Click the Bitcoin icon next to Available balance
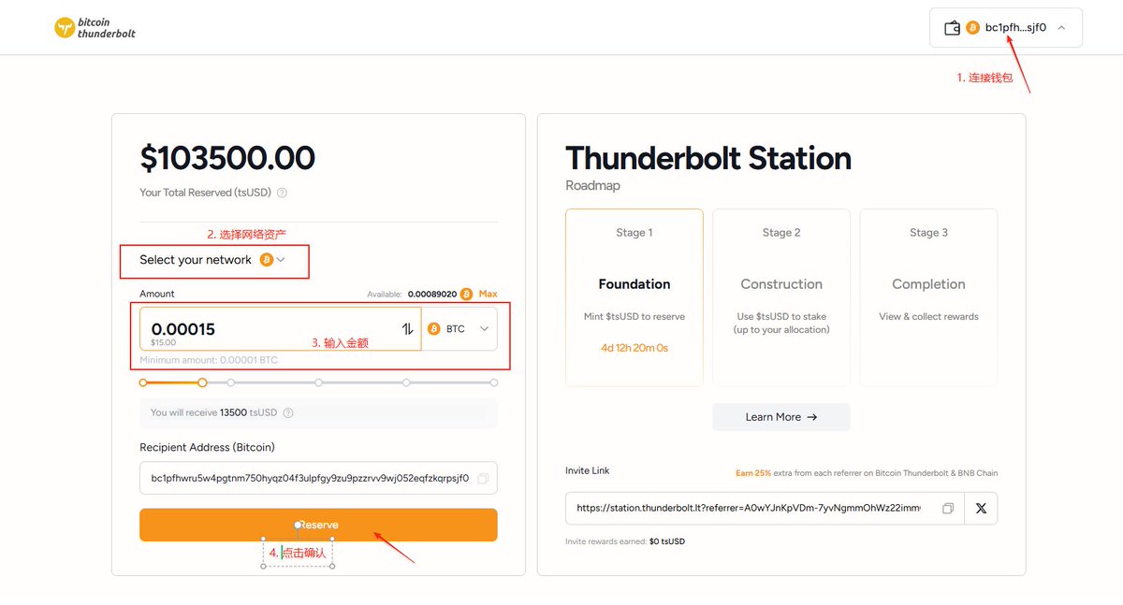 tap(466, 294)
